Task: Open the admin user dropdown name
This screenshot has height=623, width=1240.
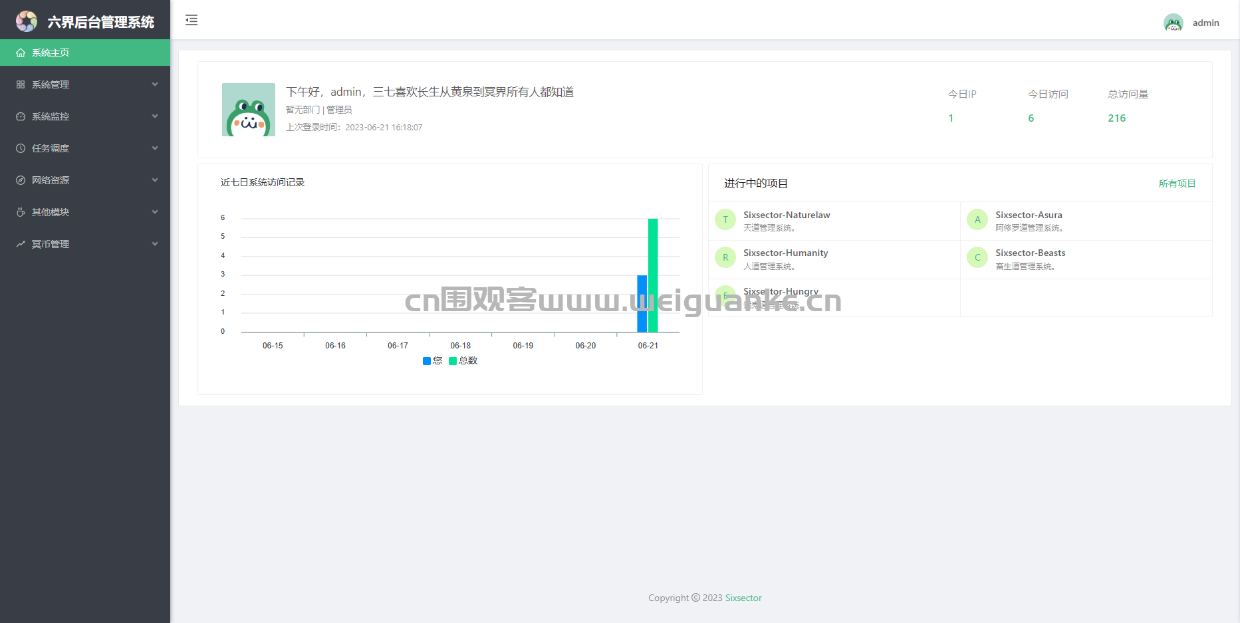Action: click(1205, 23)
